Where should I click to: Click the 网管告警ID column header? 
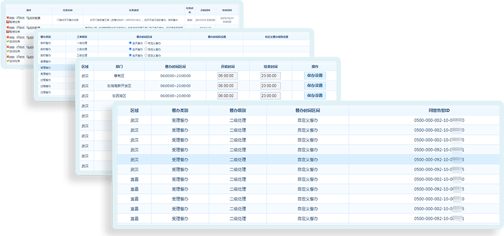439,110
